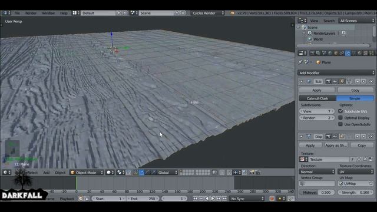Open the Object Mode dropdown

[87, 173]
